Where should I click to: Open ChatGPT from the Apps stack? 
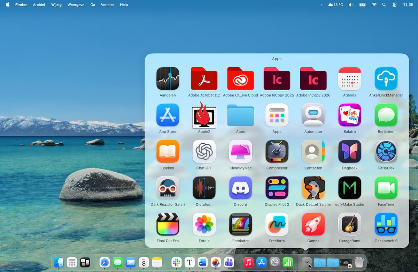click(204, 152)
